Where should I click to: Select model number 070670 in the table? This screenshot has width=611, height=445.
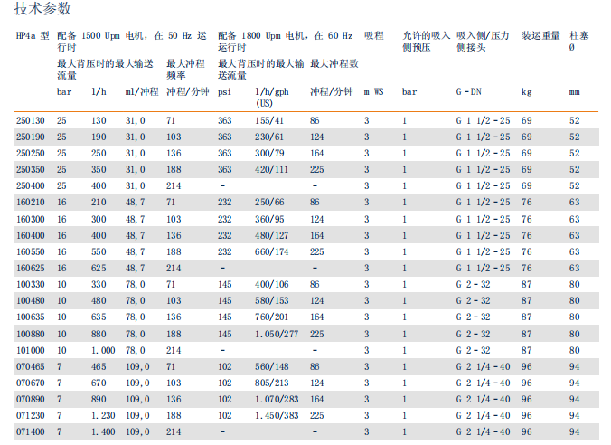30,383
